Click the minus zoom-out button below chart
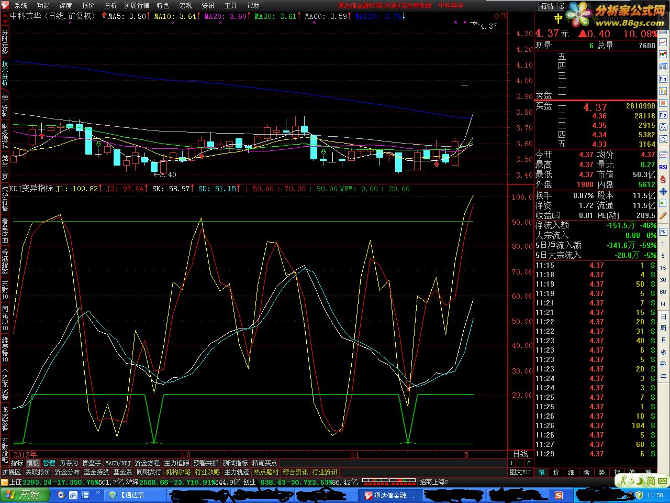670x503 pixels. tap(520, 463)
